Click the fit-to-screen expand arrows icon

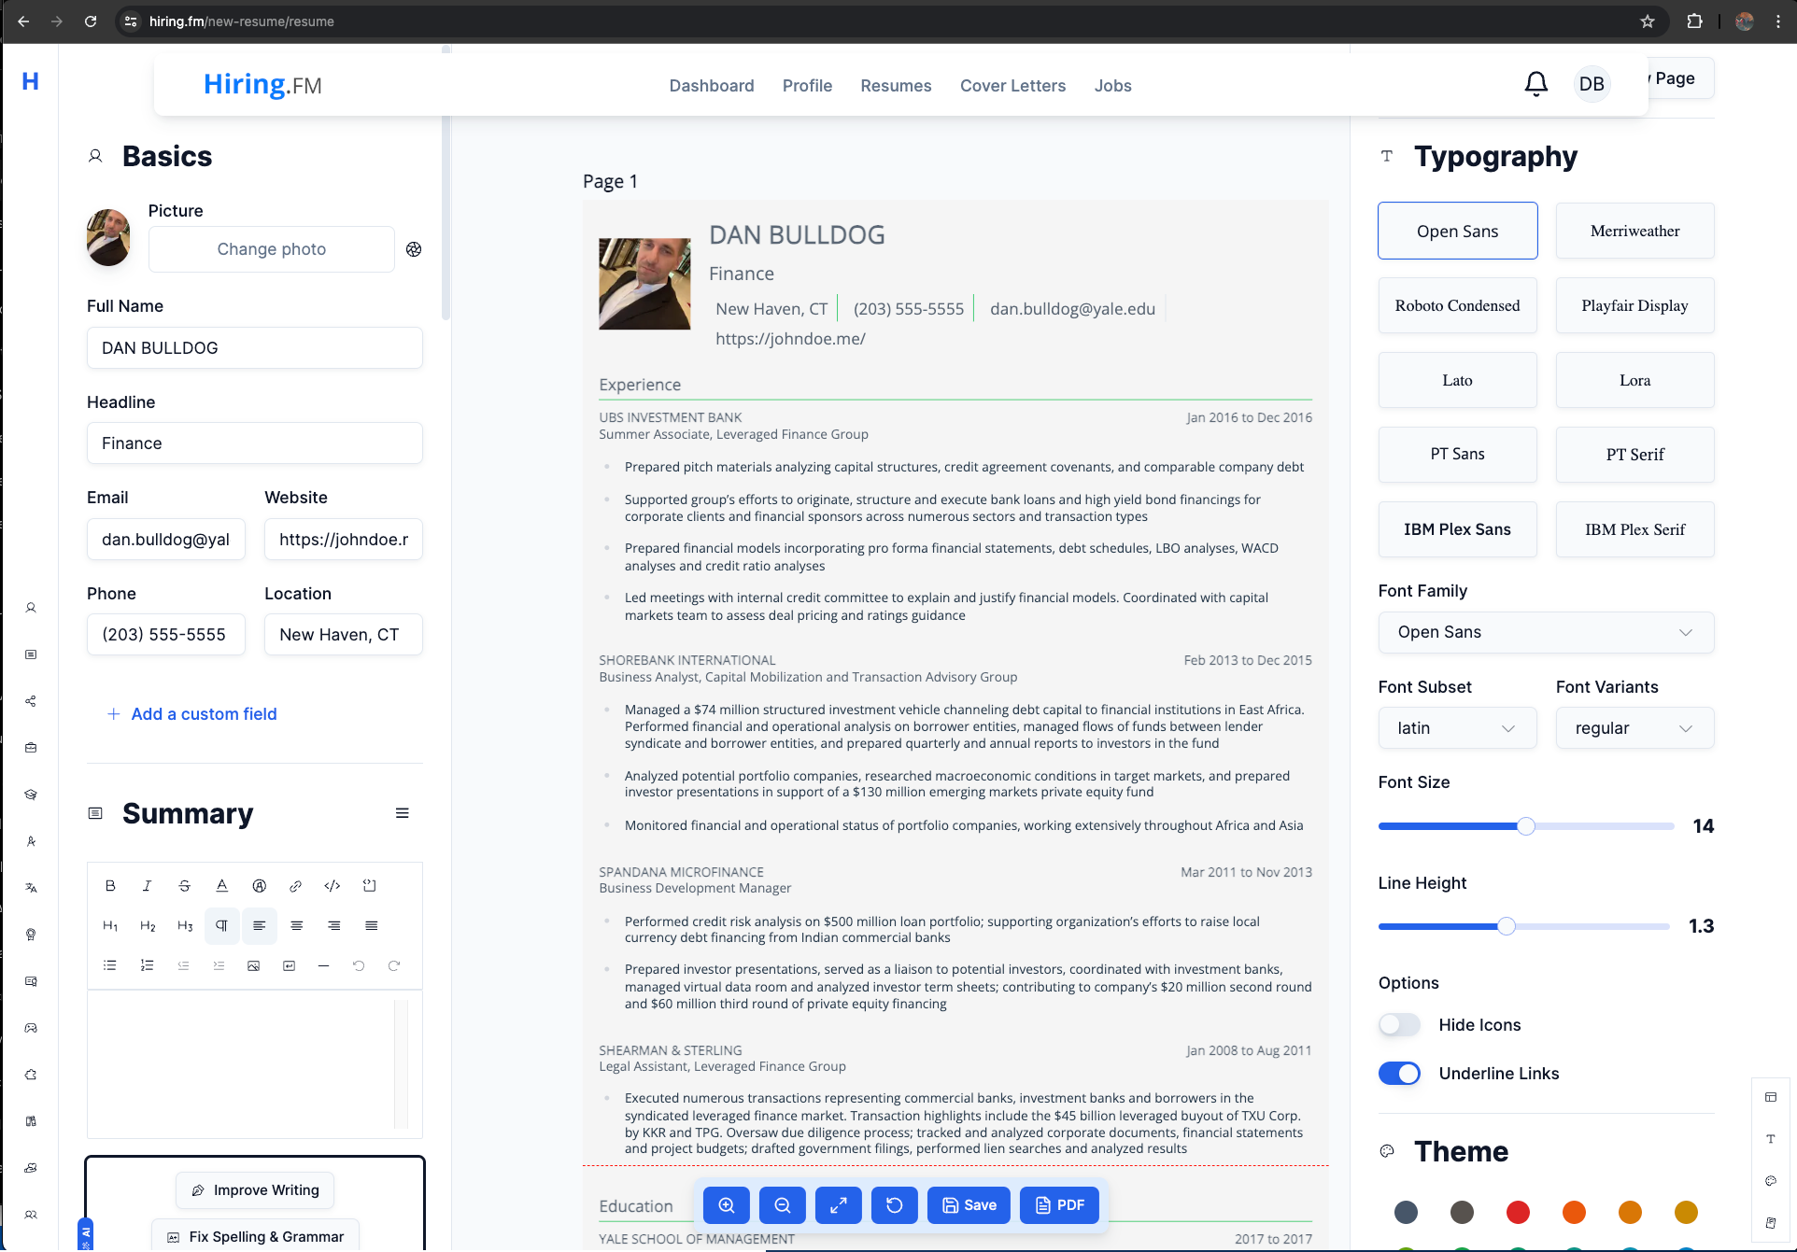839,1205
